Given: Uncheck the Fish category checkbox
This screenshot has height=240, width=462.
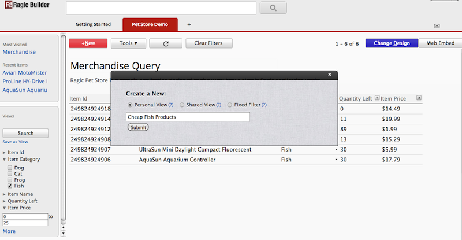Looking at the screenshot, I should tap(9, 186).
